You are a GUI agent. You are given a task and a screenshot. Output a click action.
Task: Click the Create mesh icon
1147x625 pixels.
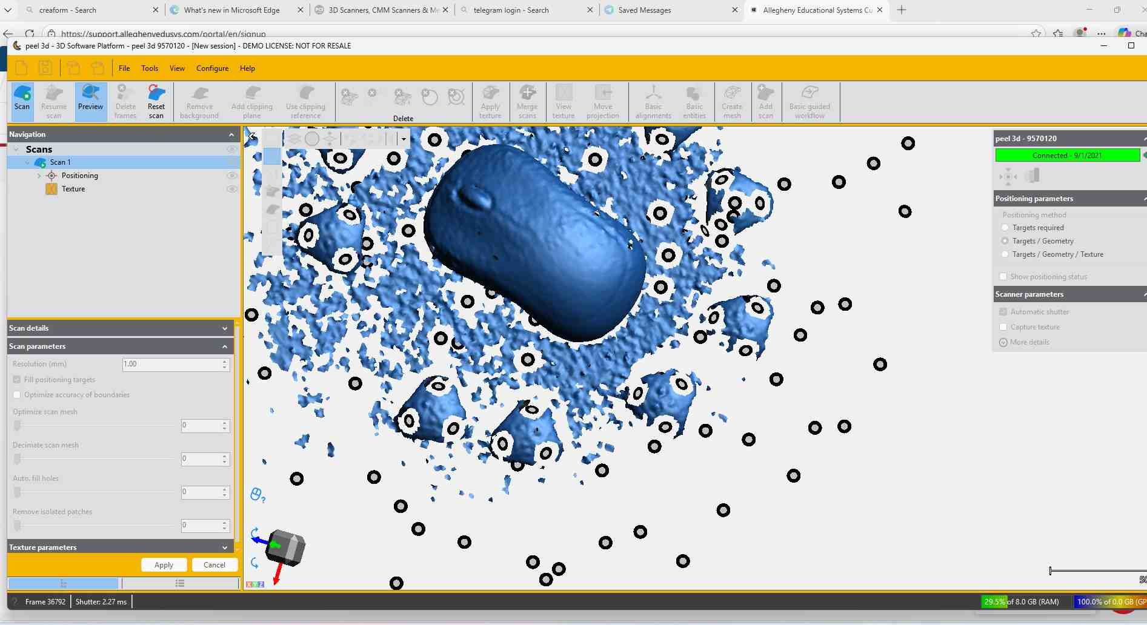(733, 100)
